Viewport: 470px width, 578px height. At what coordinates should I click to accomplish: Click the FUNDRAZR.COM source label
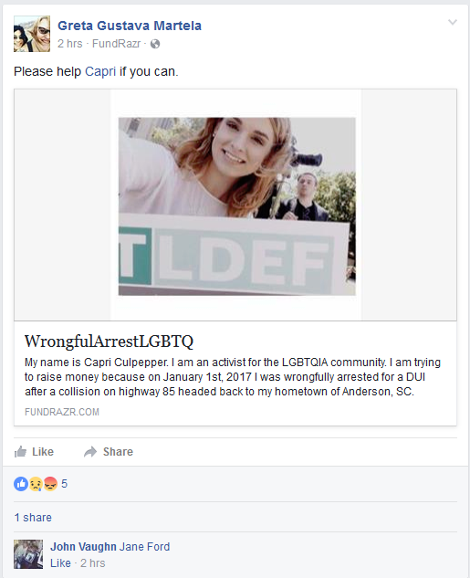(62, 412)
